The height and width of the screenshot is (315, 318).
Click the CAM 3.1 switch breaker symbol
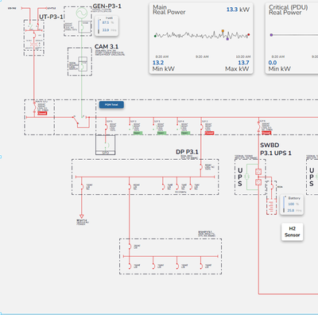tap(83, 64)
